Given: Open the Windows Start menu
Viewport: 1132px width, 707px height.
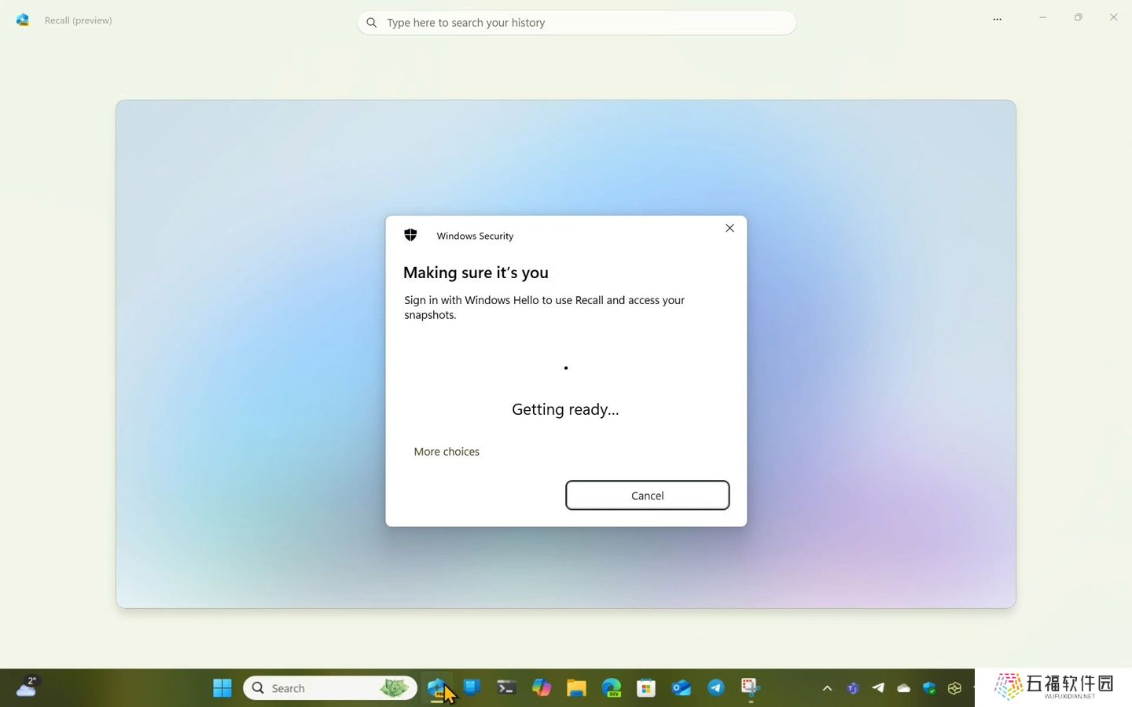Looking at the screenshot, I should click(x=222, y=688).
